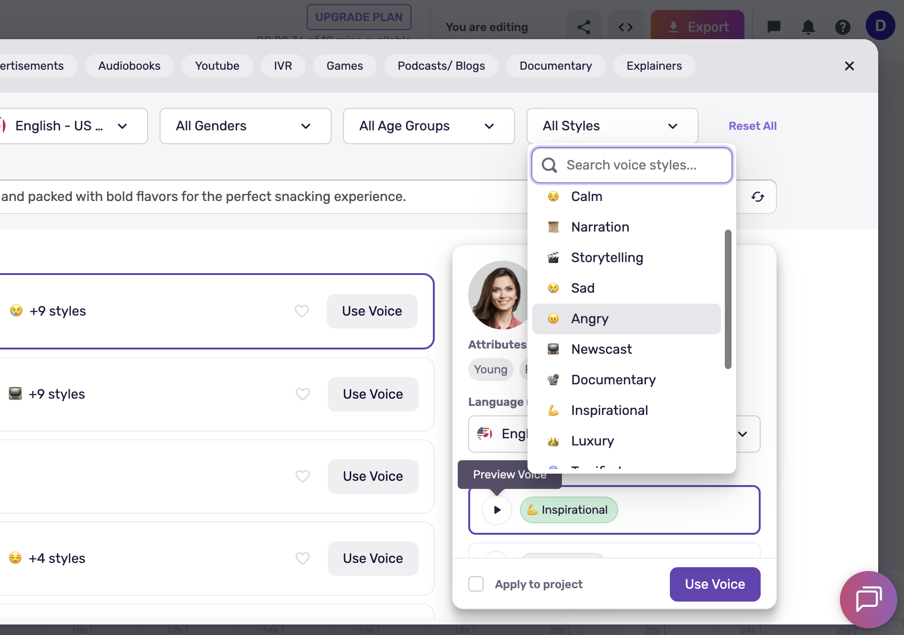Enable the Apply to project checkbox
This screenshot has width=904, height=635.
point(476,584)
